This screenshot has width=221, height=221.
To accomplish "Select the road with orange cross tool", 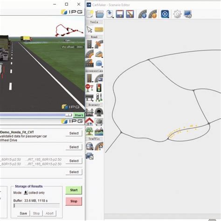I will tap(99, 44).
